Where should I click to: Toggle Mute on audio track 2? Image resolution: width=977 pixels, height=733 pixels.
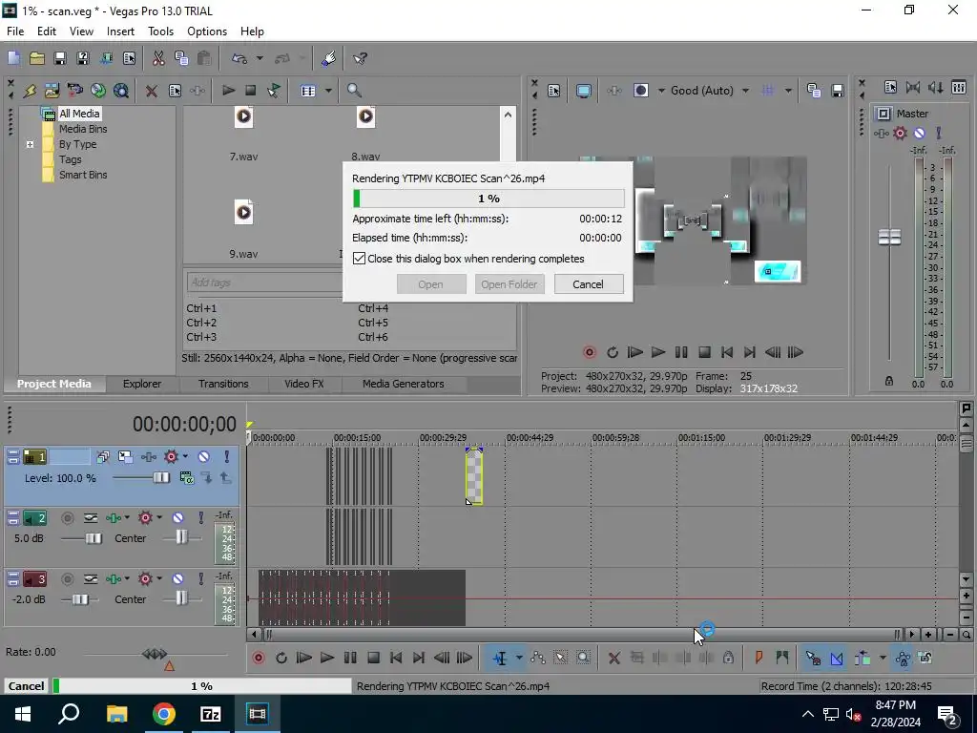(x=177, y=518)
